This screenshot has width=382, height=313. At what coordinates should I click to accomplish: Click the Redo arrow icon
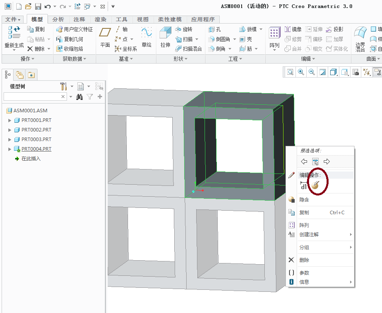coord(63,6)
